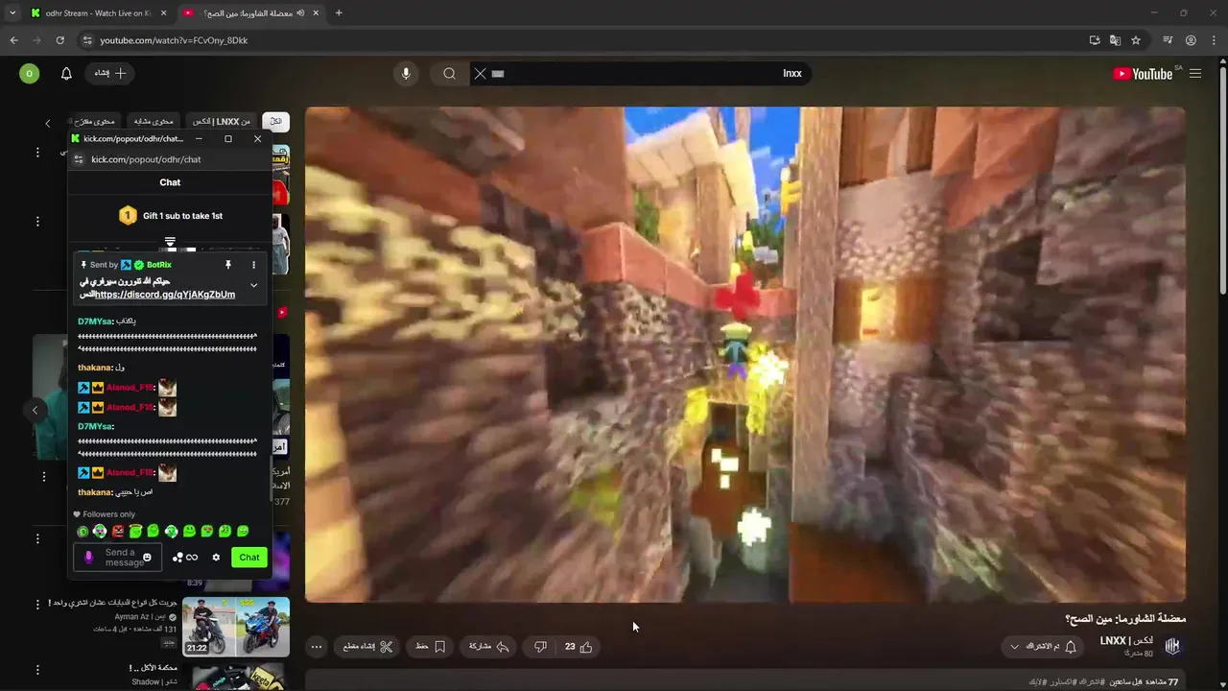Save the video to a playlist
1228x691 pixels.
tap(431, 647)
